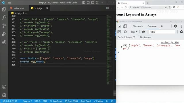Click the browser forward arrow
The width and height of the screenshot is (184, 103).
(122, 7)
